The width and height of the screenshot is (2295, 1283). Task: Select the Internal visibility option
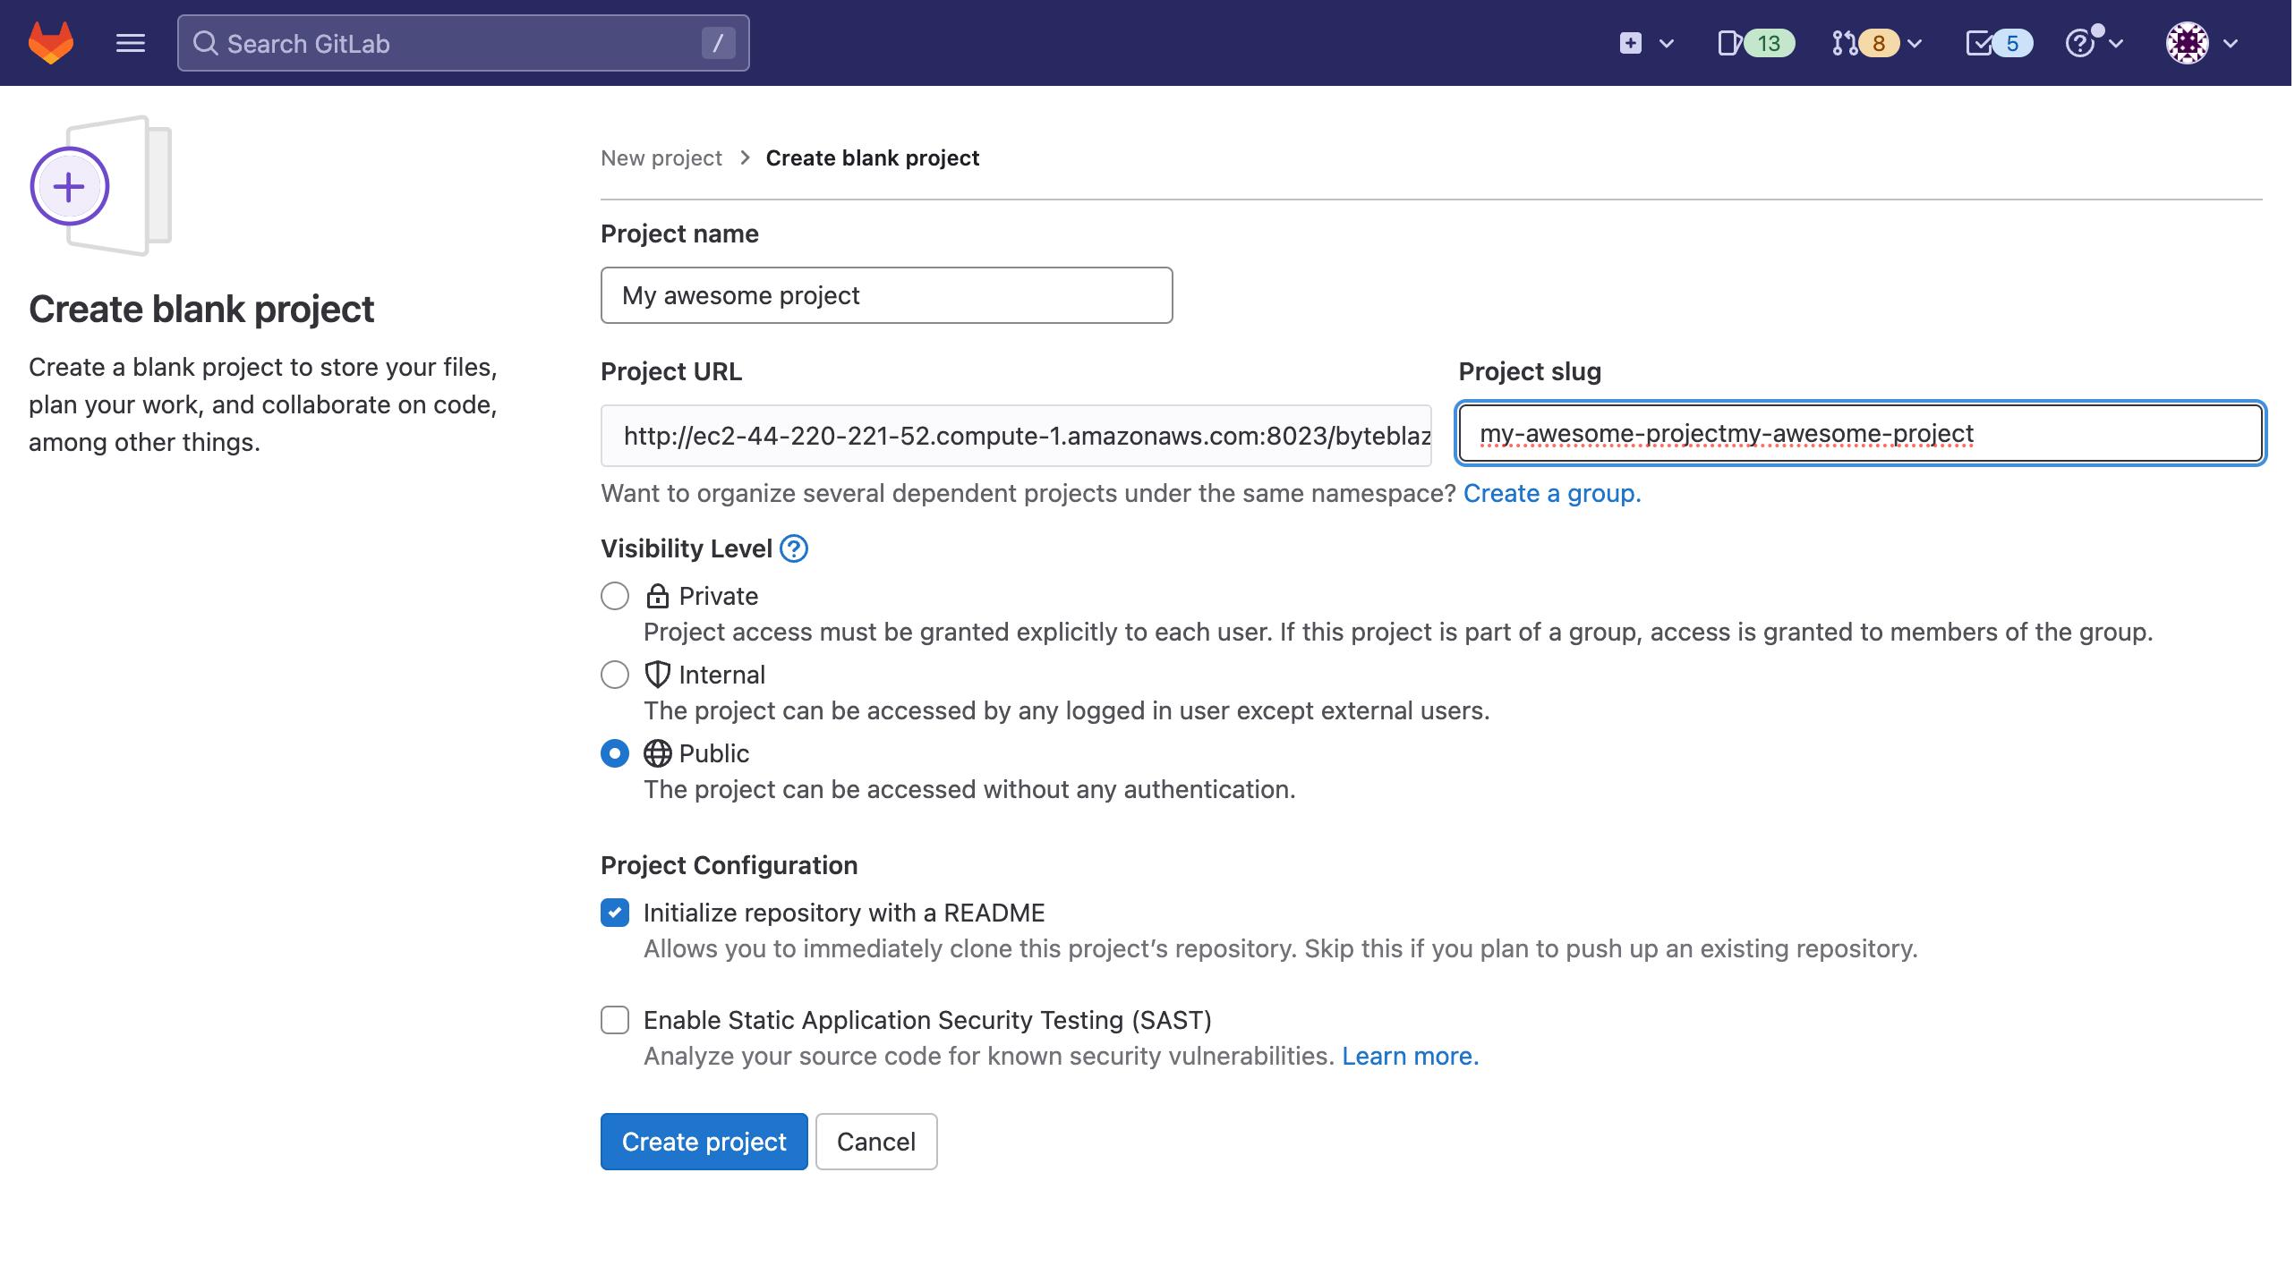(x=615, y=675)
